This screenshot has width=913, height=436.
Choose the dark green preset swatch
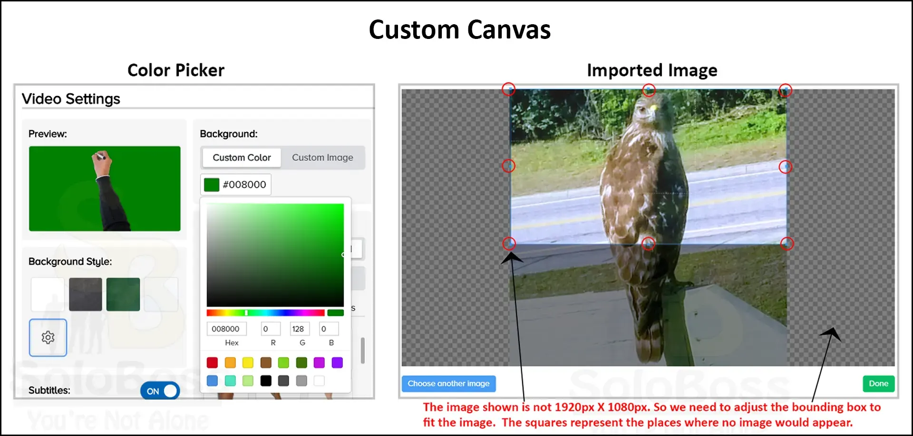pyautogui.click(x=301, y=363)
